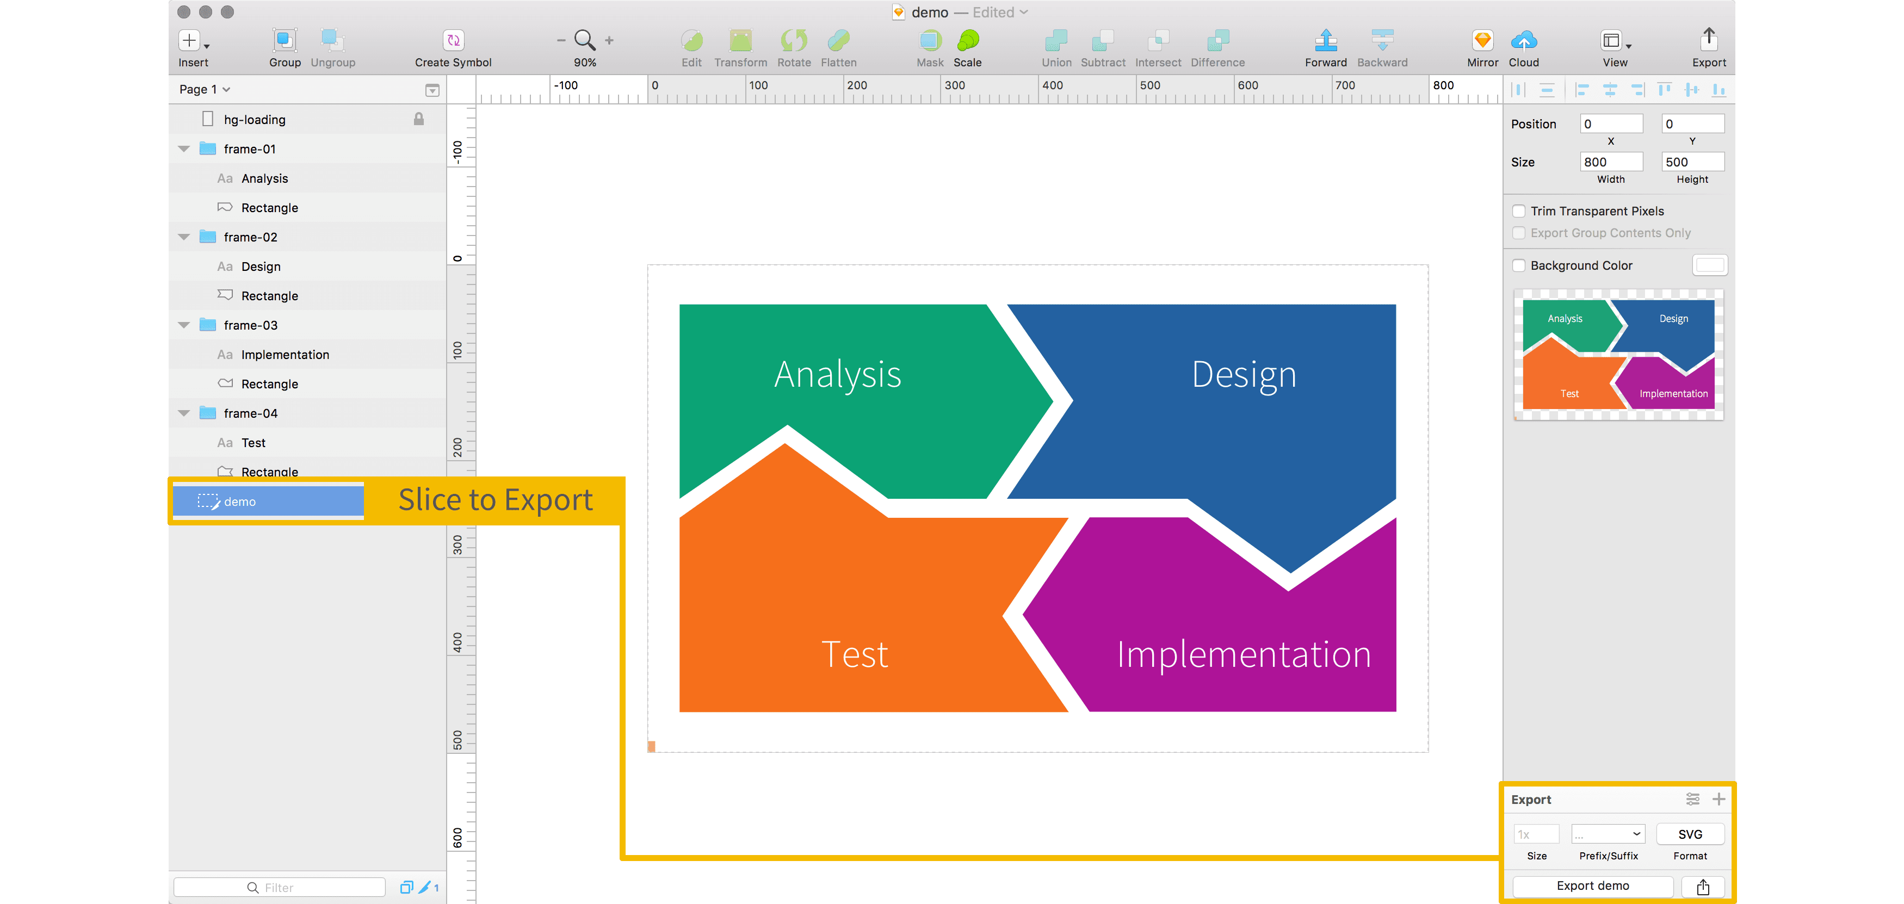Viewport: 1904px width, 904px height.
Task: Select the Scale tool icon
Action: [967, 40]
